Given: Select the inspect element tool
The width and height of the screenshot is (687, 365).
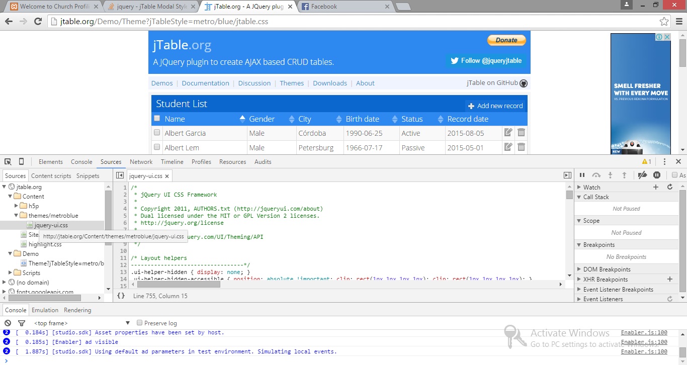Looking at the screenshot, I should click(8, 161).
